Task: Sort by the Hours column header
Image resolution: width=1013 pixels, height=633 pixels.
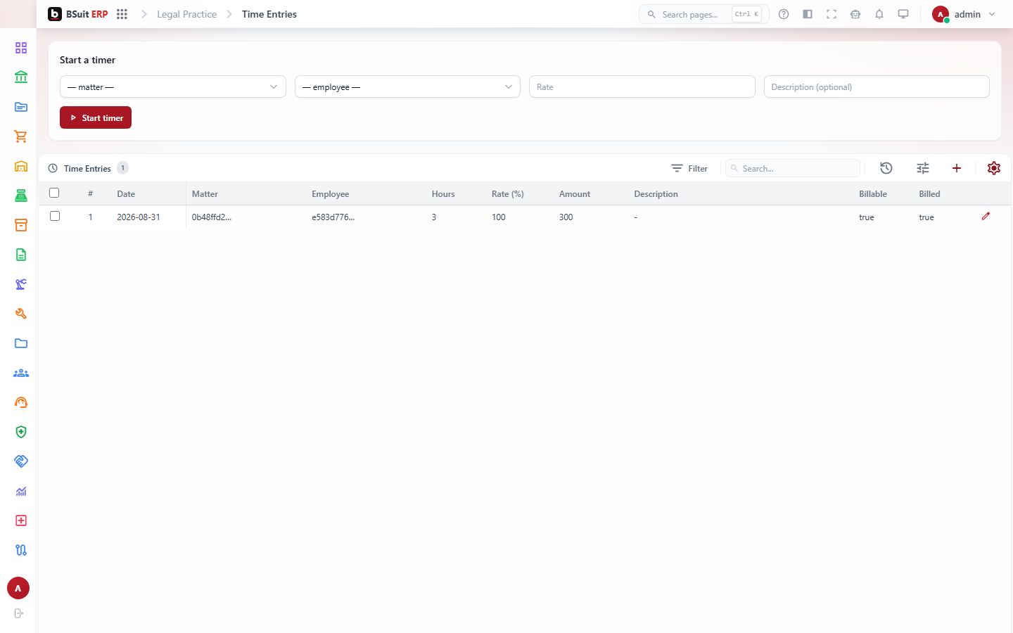Action: click(443, 193)
